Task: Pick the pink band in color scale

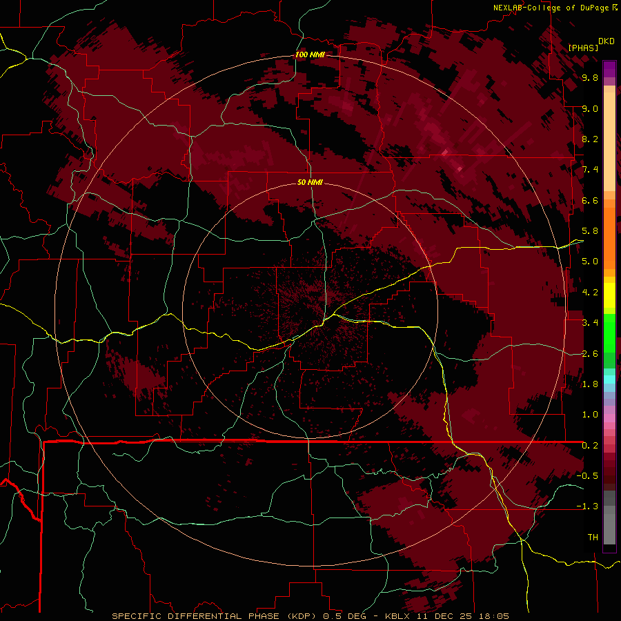Action: pos(609,418)
